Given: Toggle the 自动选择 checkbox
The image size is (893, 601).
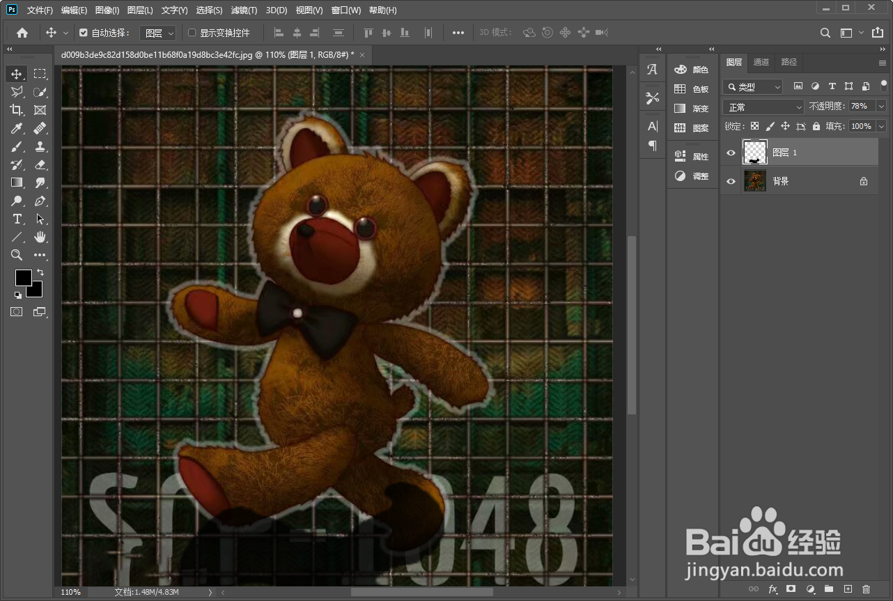Looking at the screenshot, I should 84,33.
